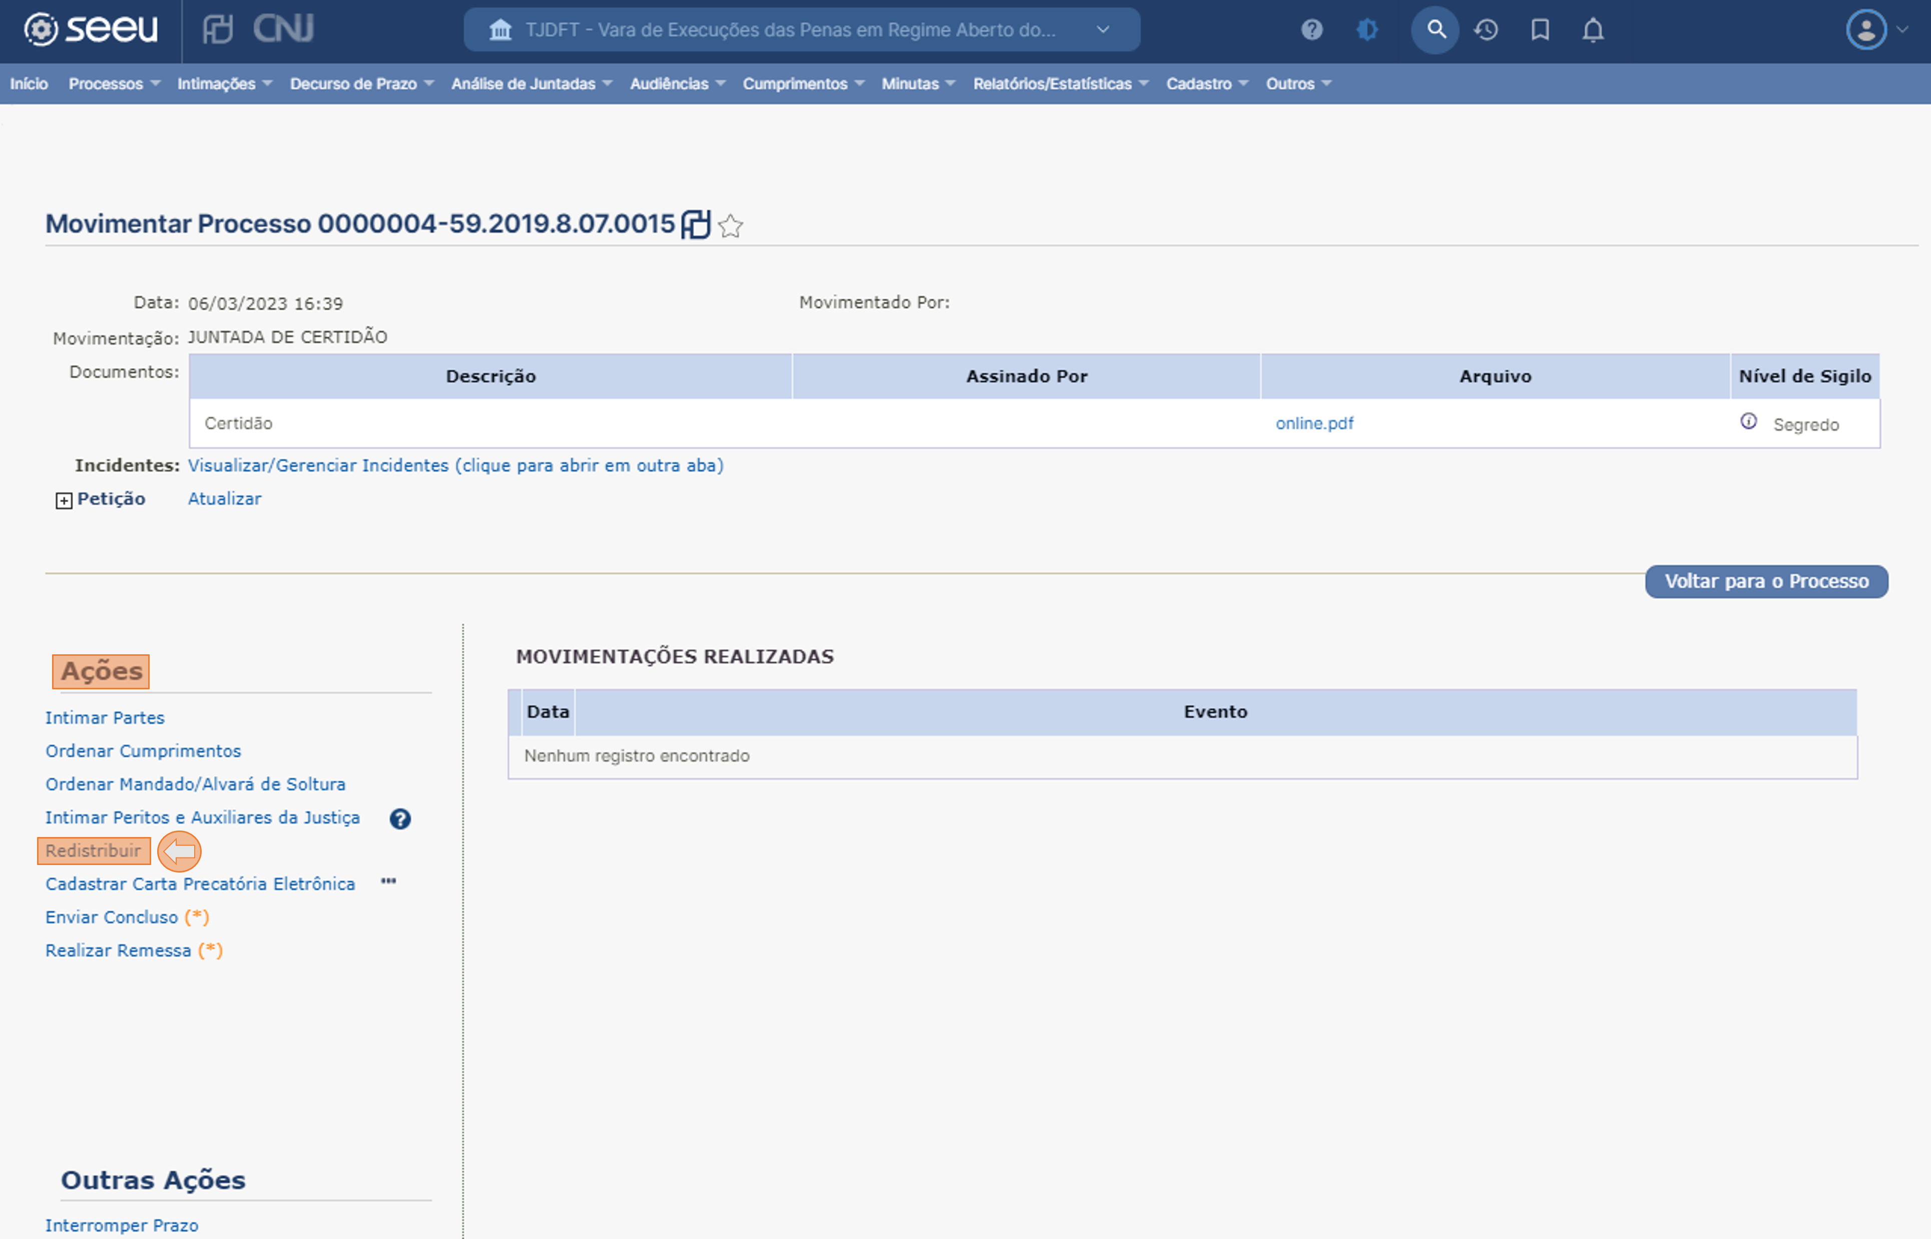Open the history clock icon
Viewport: 1931px width, 1239px height.
1486,30
